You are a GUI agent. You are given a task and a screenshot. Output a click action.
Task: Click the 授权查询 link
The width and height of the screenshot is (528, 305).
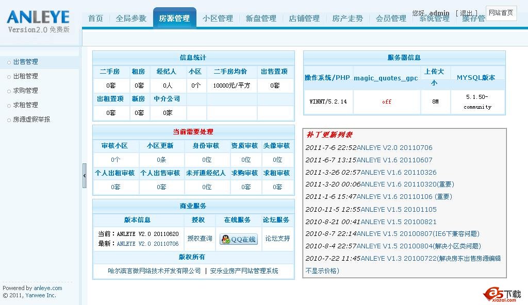point(200,239)
